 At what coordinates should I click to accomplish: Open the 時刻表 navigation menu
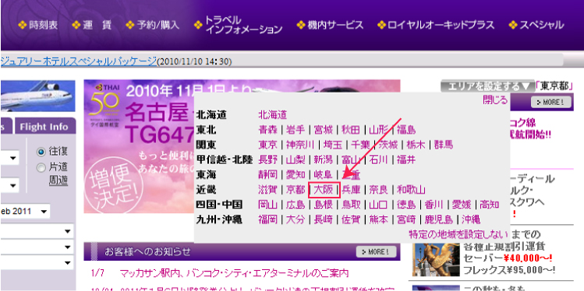[x=38, y=25]
